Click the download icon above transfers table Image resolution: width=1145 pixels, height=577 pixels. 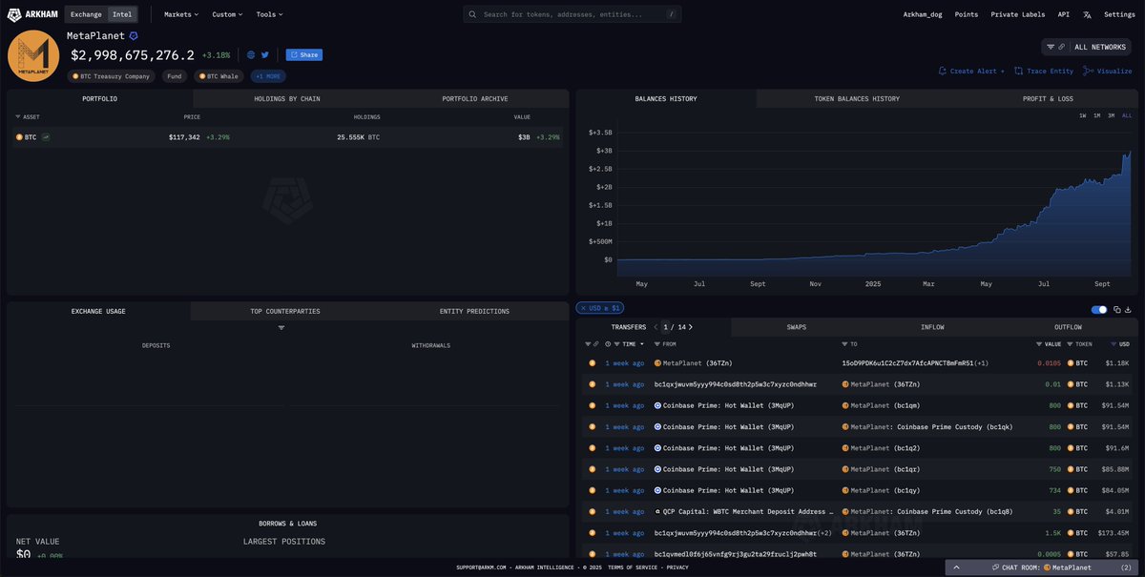pos(1128,309)
